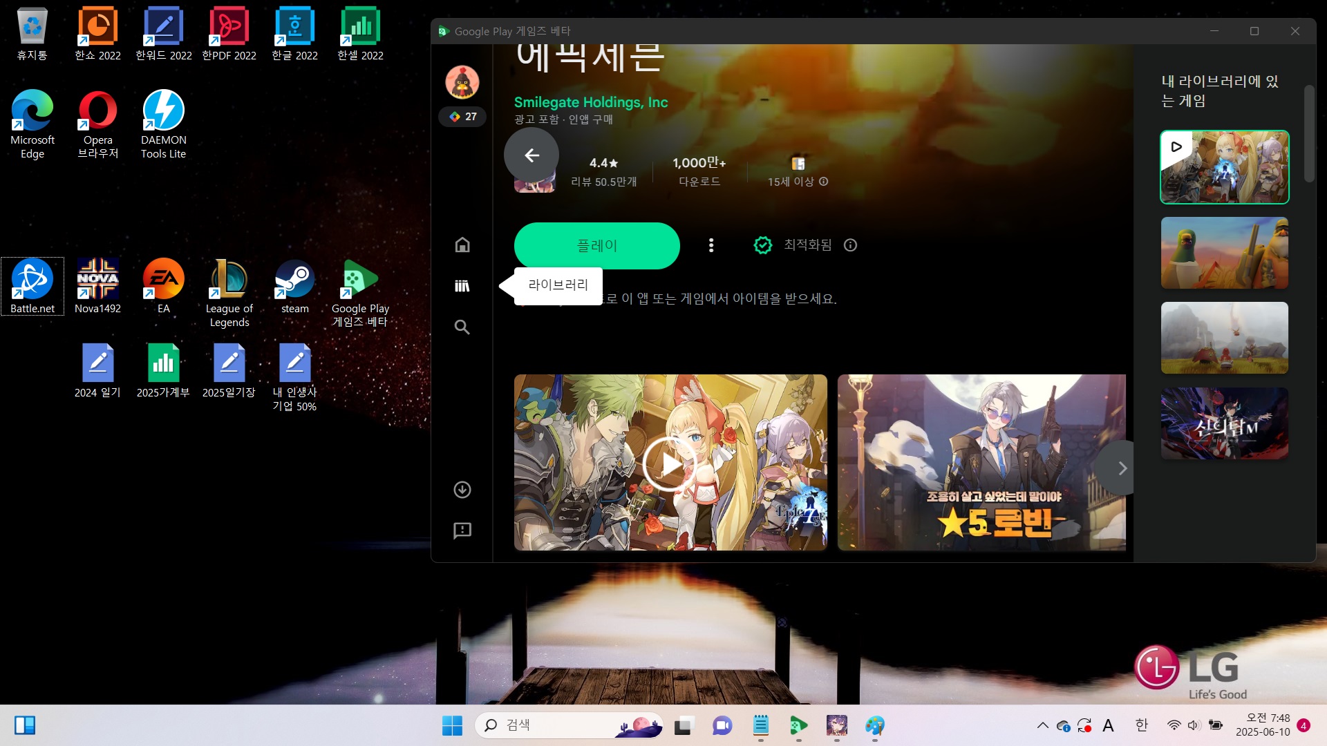Open the Smilegate Holdings, Inc developer link

pyautogui.click(x=591, y=102)
